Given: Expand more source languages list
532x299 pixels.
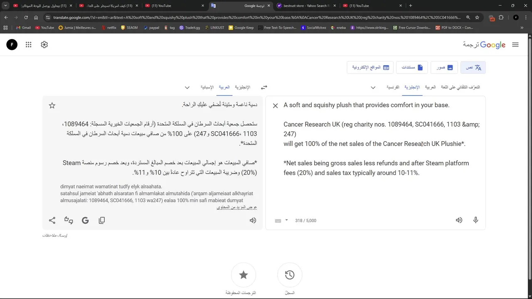Looking at the screenshot, I should tap(373, 88).
